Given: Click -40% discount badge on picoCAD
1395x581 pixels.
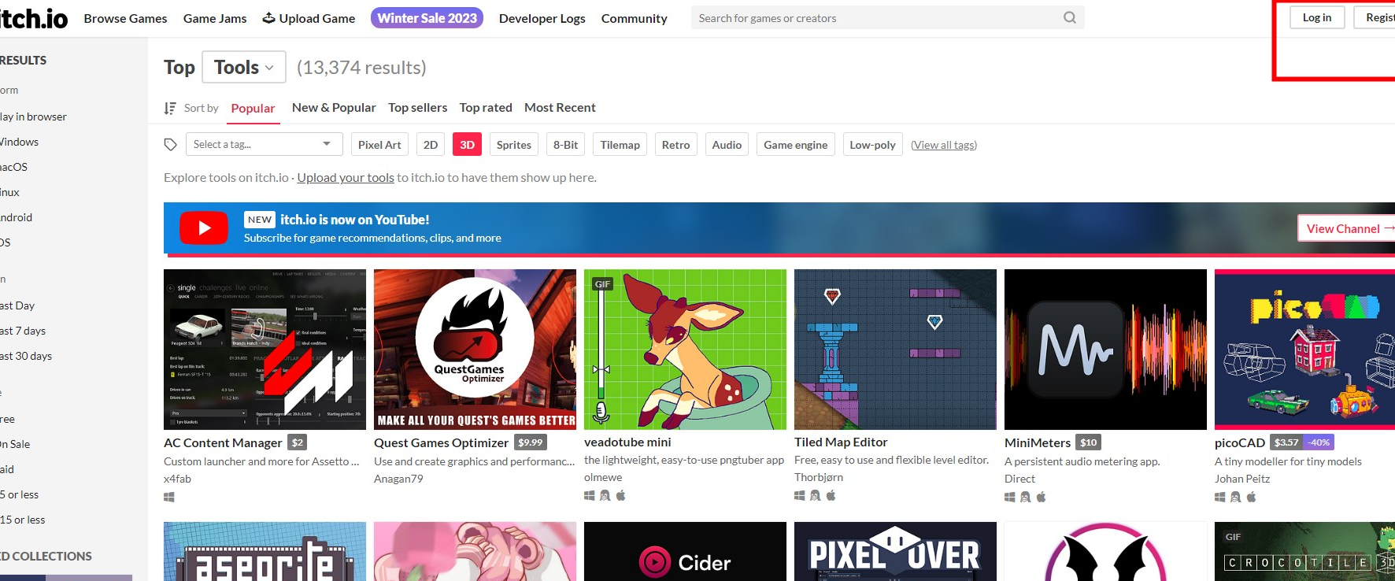Looking at the screenshot, I should 1319,442.
